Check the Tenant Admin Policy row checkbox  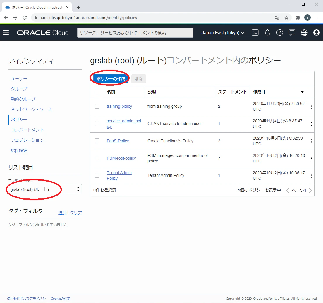coord(97,176)
